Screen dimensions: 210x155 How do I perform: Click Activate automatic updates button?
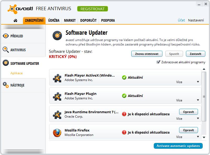tap(178, 146)
